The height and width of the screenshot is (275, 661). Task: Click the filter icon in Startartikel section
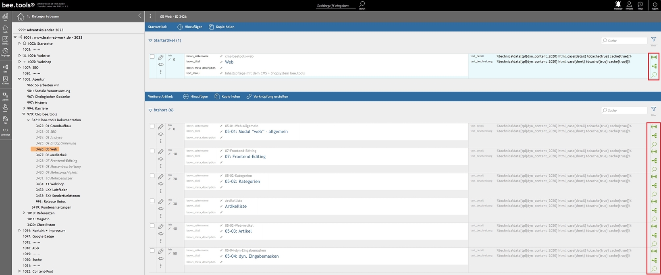click(x=654, y=40)
